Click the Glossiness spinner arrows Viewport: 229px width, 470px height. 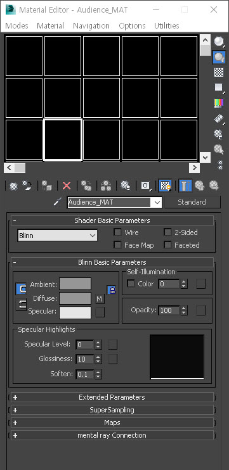tap(98, 359)
